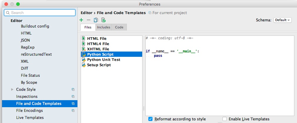Click the minus Remove Template icon
Screen dimensions: 297x123
(x=89, y=20)
